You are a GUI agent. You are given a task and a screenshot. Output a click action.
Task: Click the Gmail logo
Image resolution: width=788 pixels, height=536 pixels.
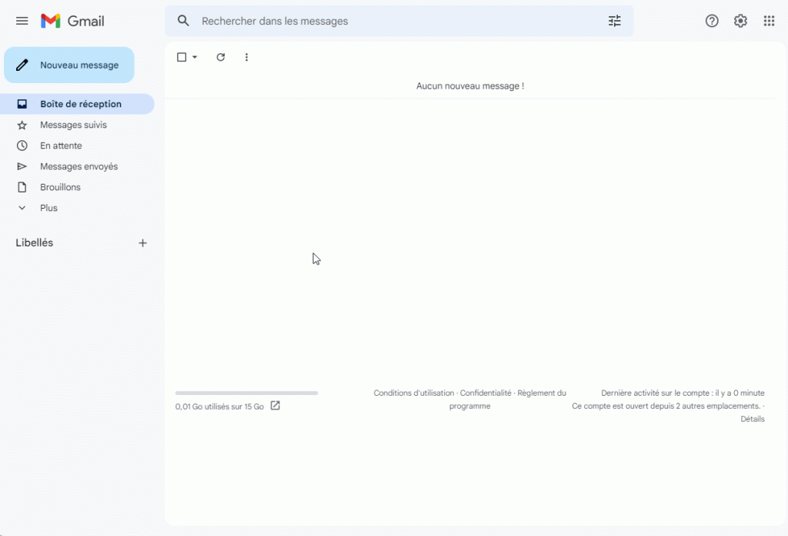[72, 21]
